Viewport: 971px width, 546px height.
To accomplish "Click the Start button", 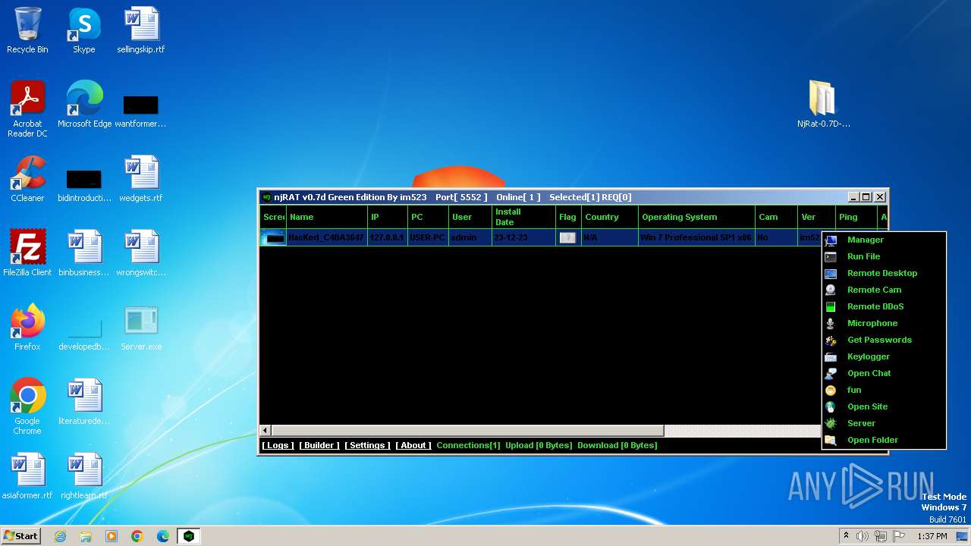I will tap(20, 536).
